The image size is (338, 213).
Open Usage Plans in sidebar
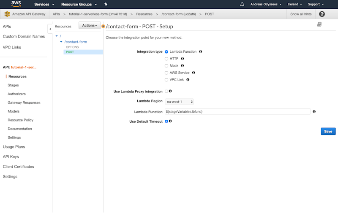point(14,147)
